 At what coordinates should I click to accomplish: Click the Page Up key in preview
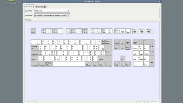(128, 42)
